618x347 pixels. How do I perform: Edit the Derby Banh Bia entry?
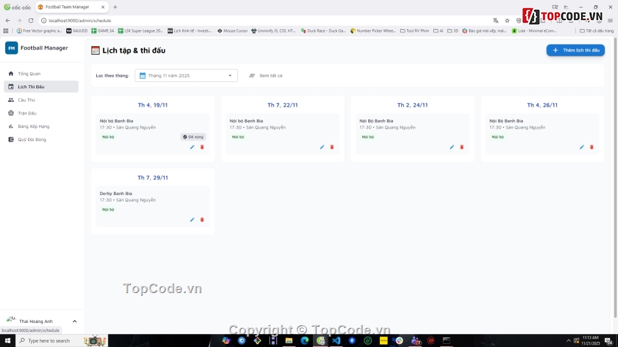tap(193, 220)
